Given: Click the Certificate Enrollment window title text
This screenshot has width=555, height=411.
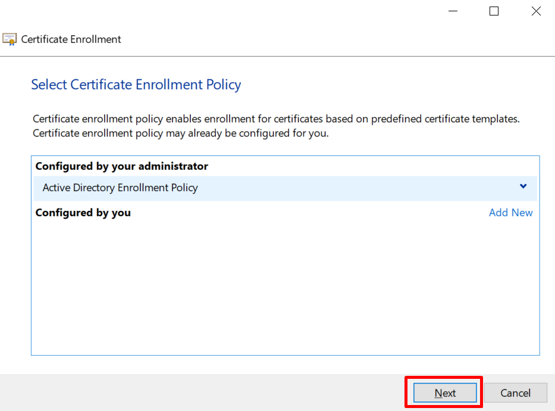Looking at the screenshot, I should (71, 39).
